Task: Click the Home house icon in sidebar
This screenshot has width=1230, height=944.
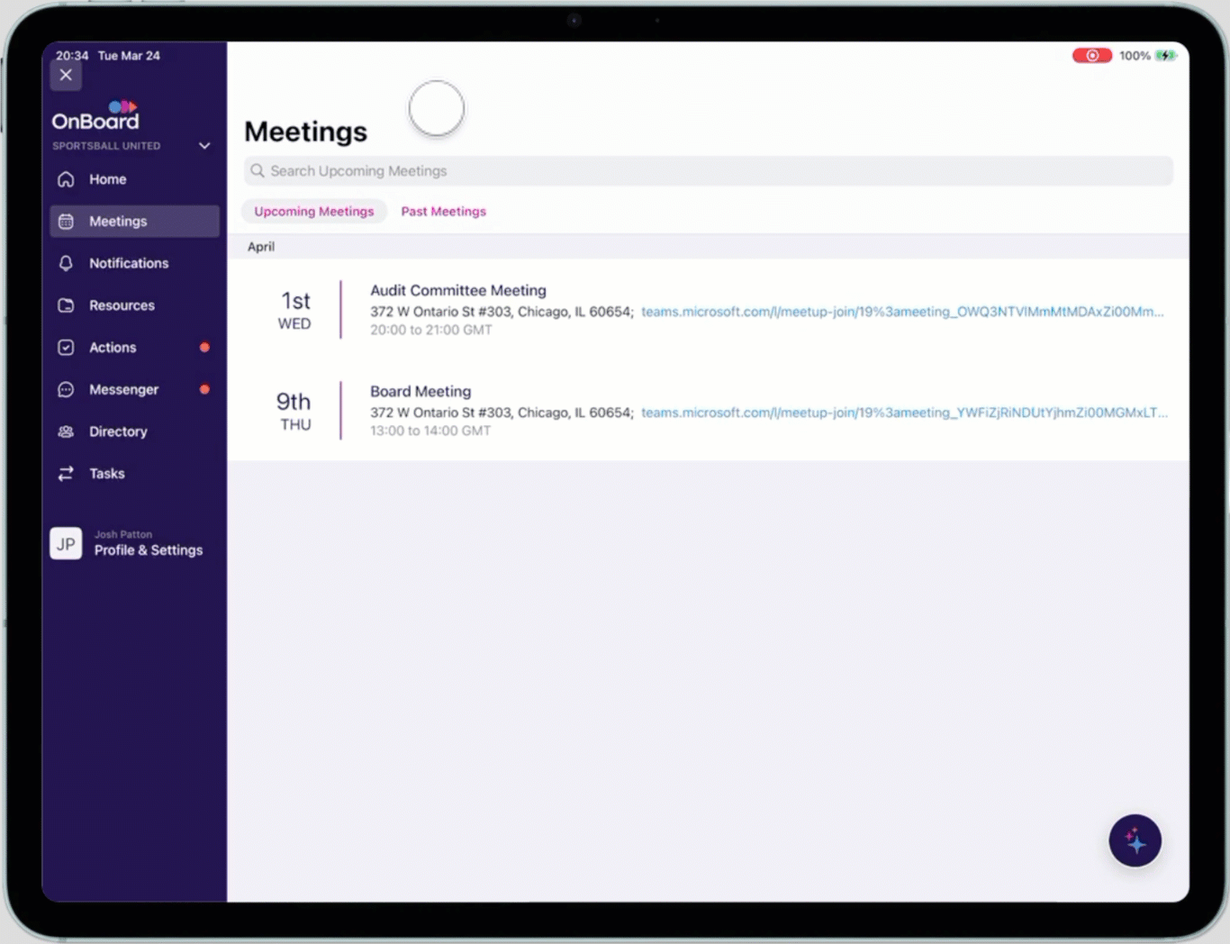Action: click(x=66, y=179)
